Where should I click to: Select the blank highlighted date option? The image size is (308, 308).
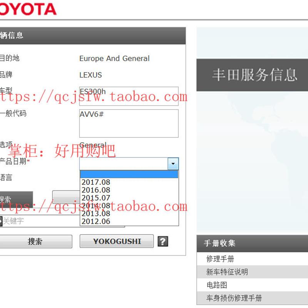pos(129,174)
